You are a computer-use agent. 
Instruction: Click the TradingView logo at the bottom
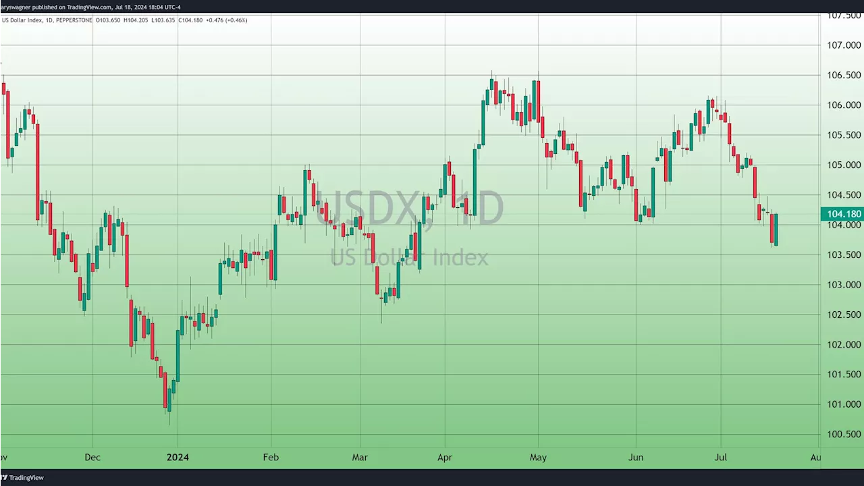point(23,477)
